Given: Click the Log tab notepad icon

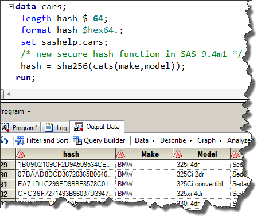Looking at the screenshot, I should pyautogui.click(x=49, y=127).
